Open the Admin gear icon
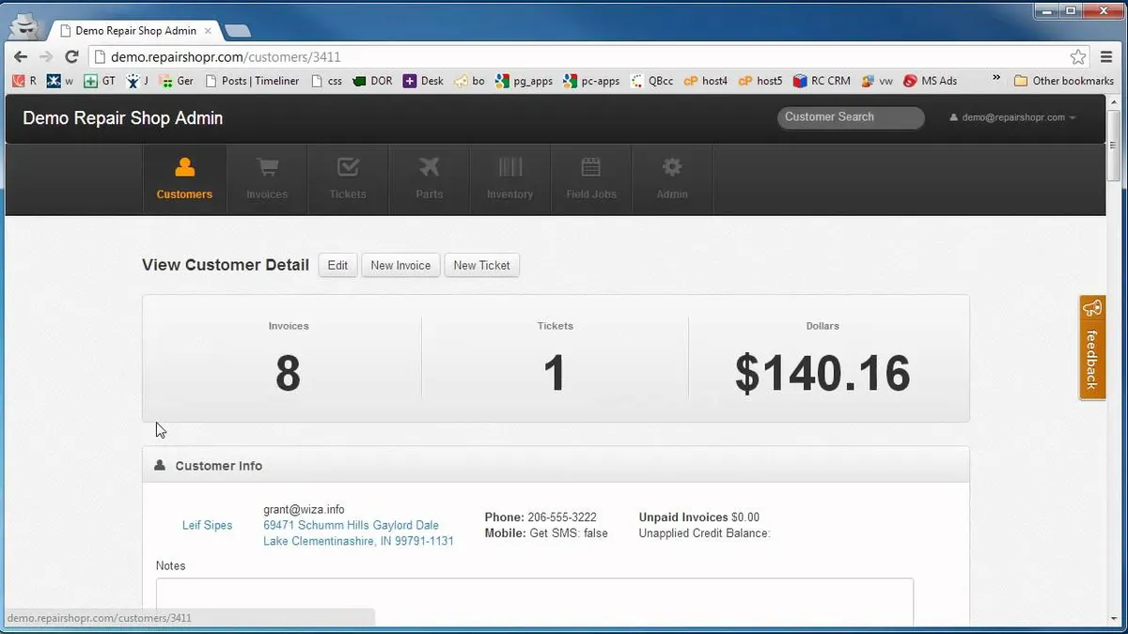1128x634 pixels. tap(672, 167)
